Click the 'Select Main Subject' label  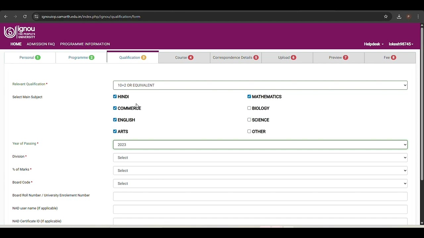coord(27,97)
